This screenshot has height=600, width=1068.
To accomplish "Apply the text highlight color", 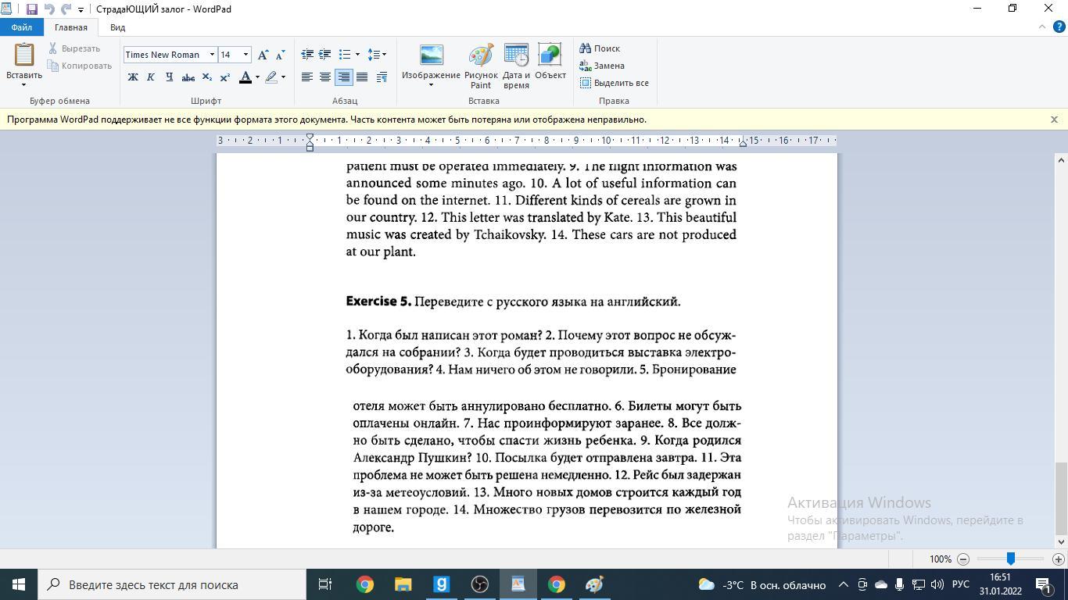I will (x=271, y=77).
